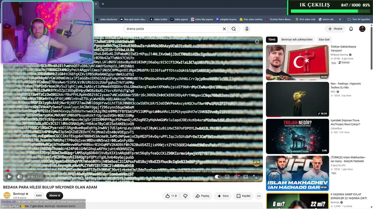Viewport: 373px width, 209px height.
Task: Click 'İçerideki Düşman: Truva Atı' video title
Action: 345,122
